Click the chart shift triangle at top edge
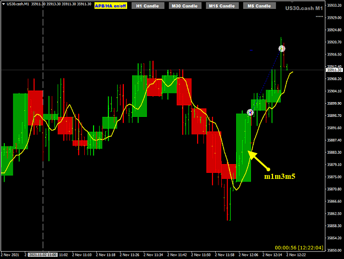 (292, 2)
